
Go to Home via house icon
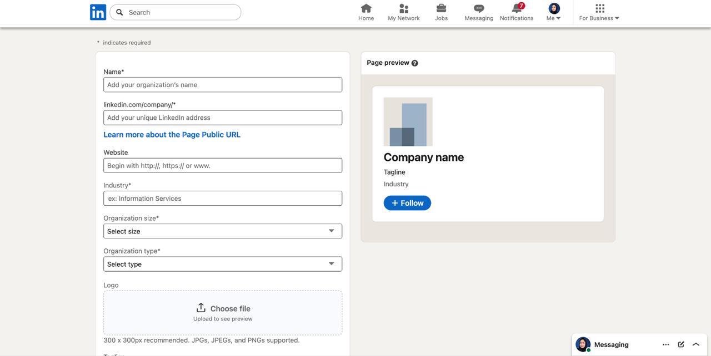pos(366,8)
